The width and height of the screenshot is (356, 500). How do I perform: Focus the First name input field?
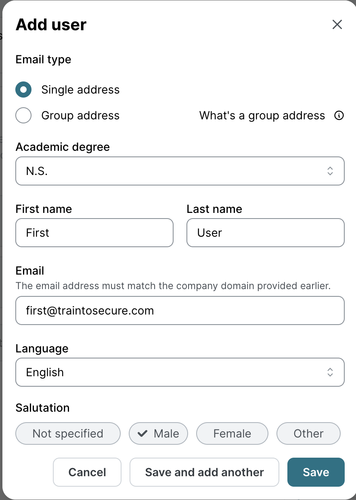tap(94, 233)
